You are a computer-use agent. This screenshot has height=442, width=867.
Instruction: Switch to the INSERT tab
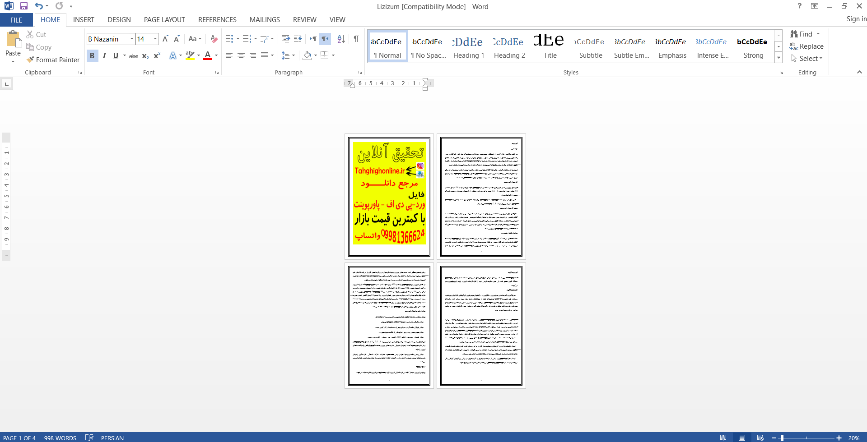(x=84, y=20)
